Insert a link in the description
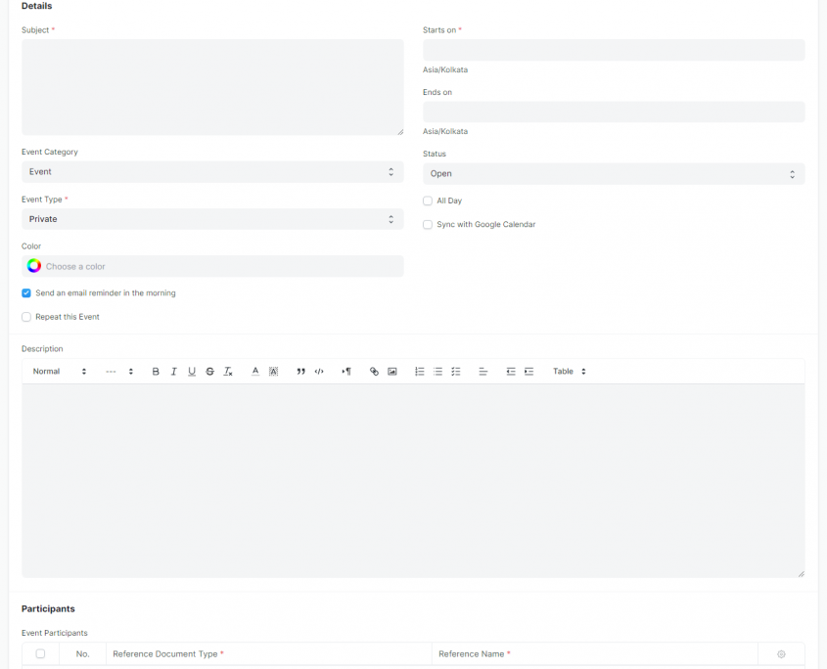Image resolution: width=827 pixels, height=669 pixels. 373,371
